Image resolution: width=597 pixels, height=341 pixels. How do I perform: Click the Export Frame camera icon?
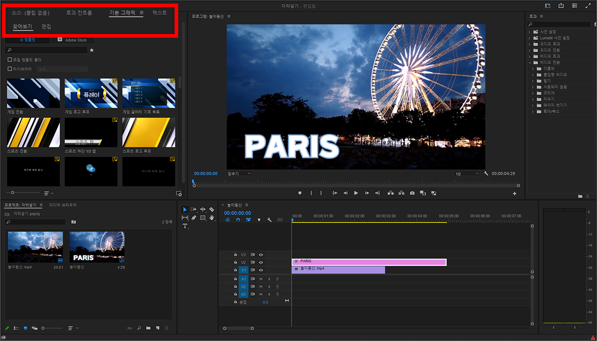click(x=412, y=193)
